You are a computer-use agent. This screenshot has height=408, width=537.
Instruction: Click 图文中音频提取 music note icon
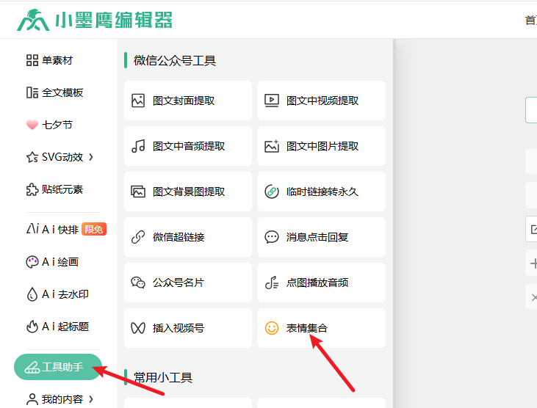coord(138,146)
